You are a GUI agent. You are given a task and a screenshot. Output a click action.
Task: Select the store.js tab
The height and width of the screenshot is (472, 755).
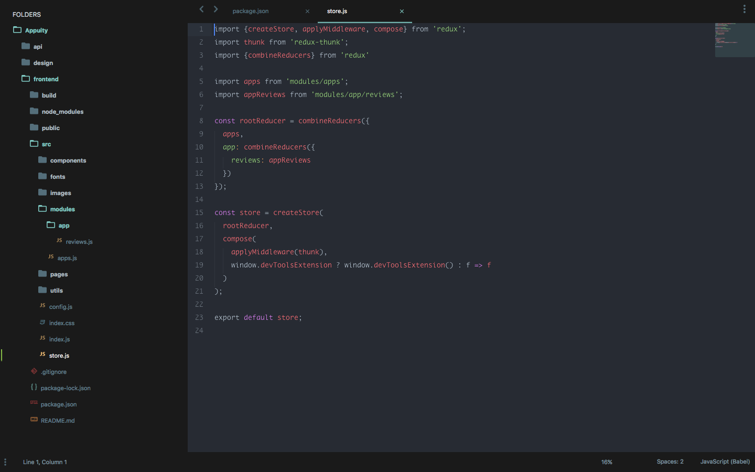pyautogui.click(x=337, y=11)
